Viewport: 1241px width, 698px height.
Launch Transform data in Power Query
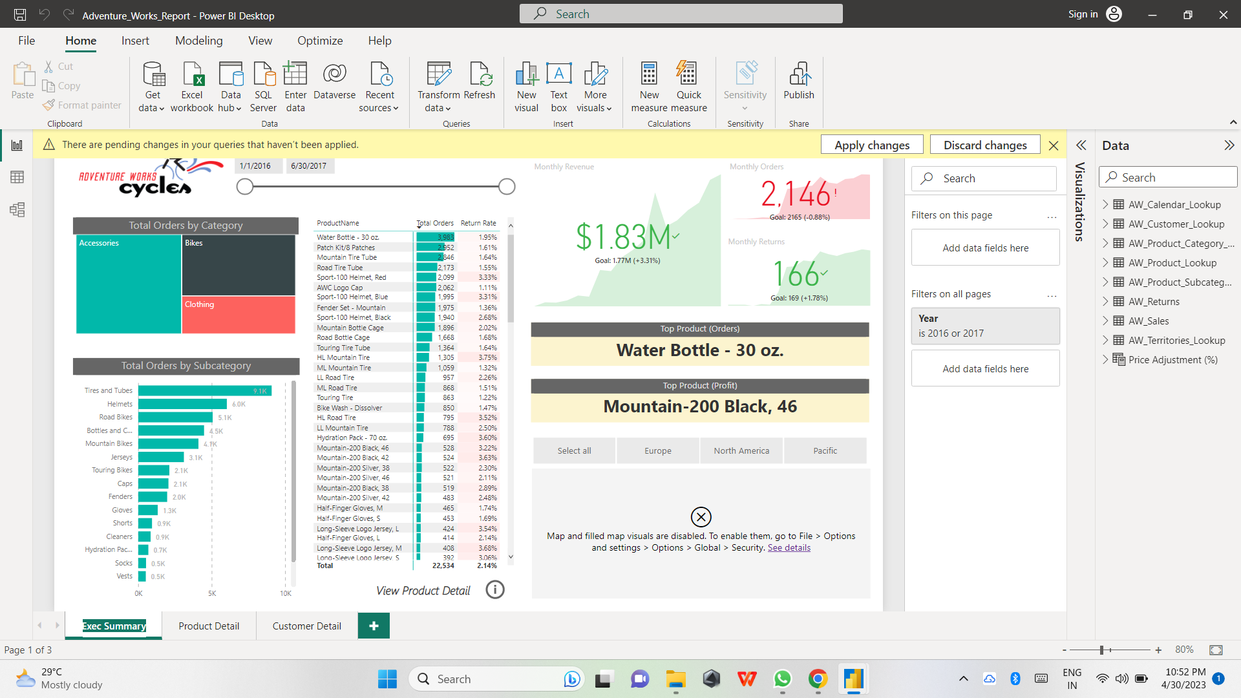(438, 86)
